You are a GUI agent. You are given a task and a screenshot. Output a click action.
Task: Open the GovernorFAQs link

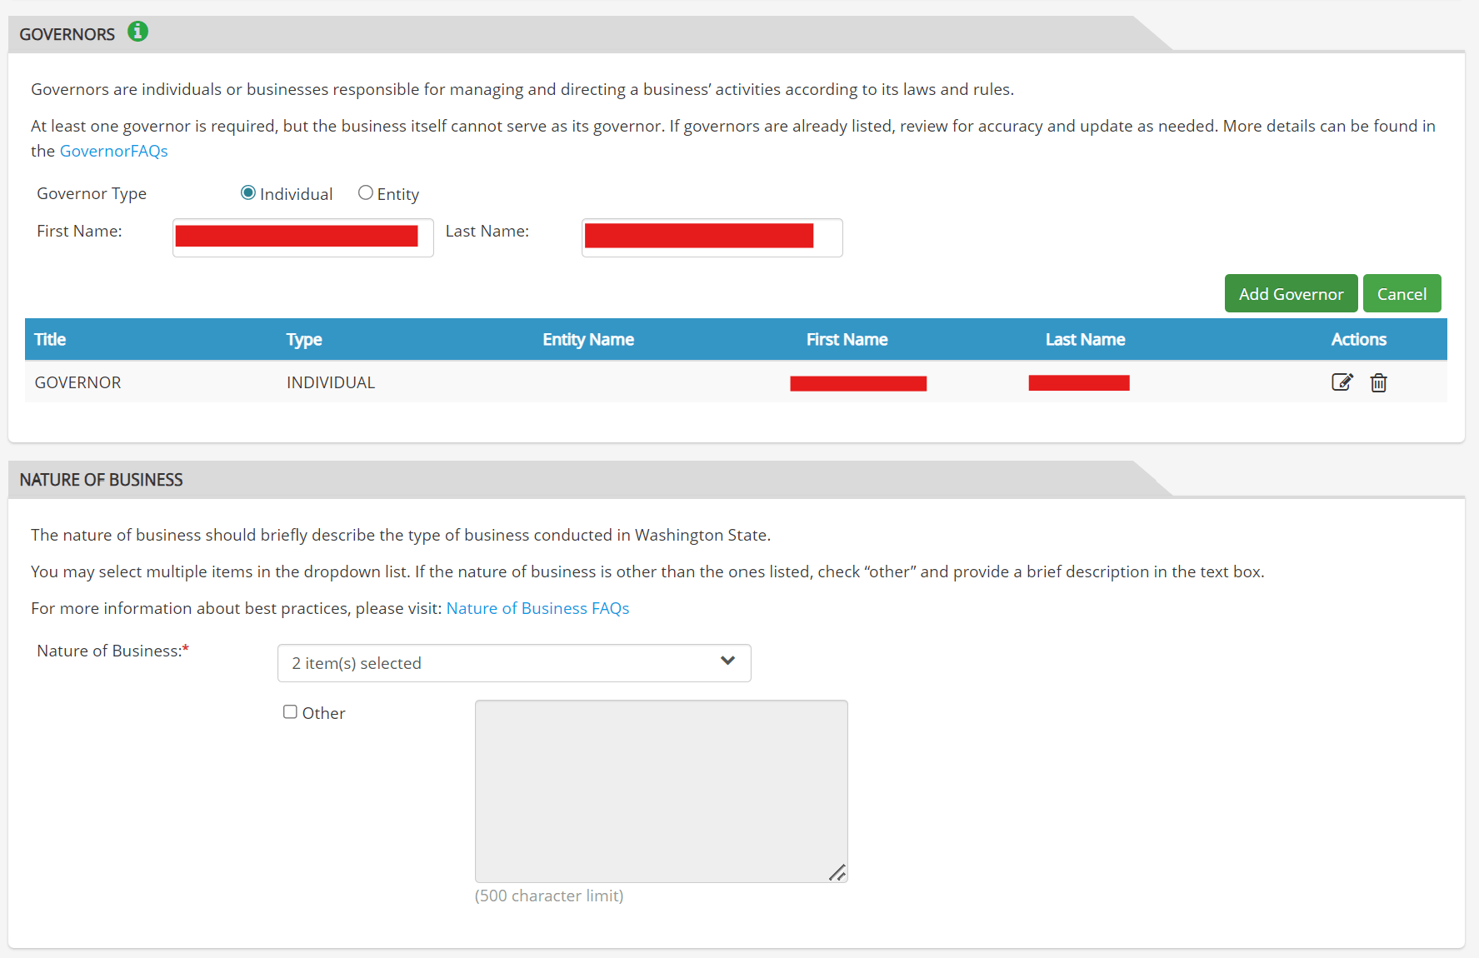pos(114,151)
